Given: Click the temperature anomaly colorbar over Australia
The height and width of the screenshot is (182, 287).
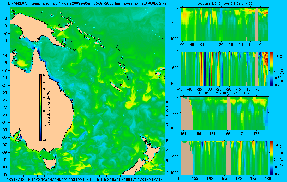Looking at the screenshot, I should [40, 108].
